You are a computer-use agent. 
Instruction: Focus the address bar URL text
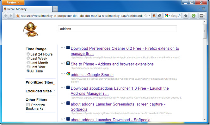click(82, 16)
